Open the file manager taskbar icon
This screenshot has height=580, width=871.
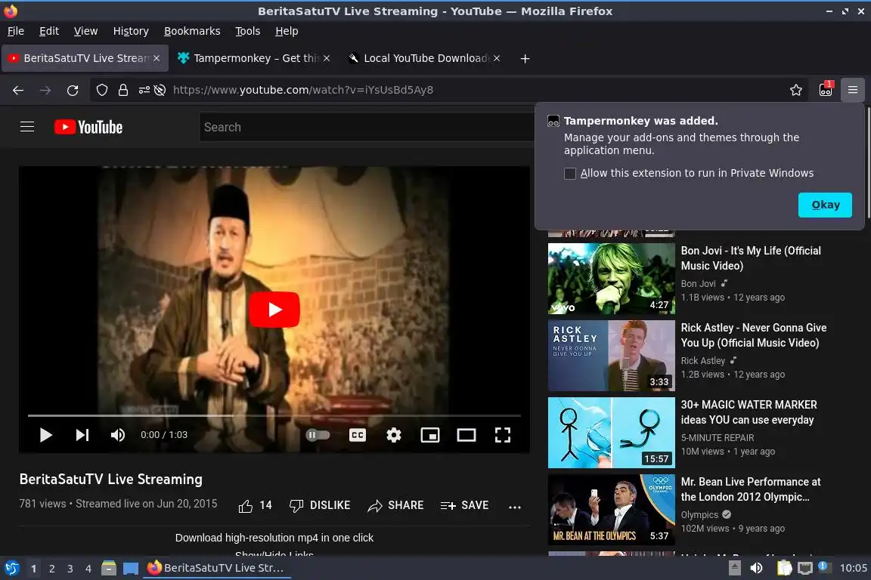coord(109,568)
